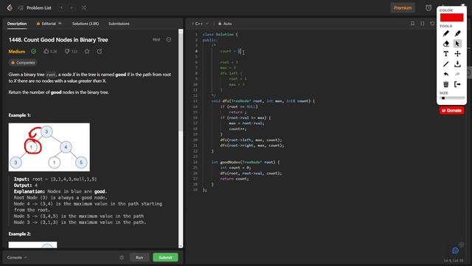Open the C++ language dropdown

click(201, 24)
